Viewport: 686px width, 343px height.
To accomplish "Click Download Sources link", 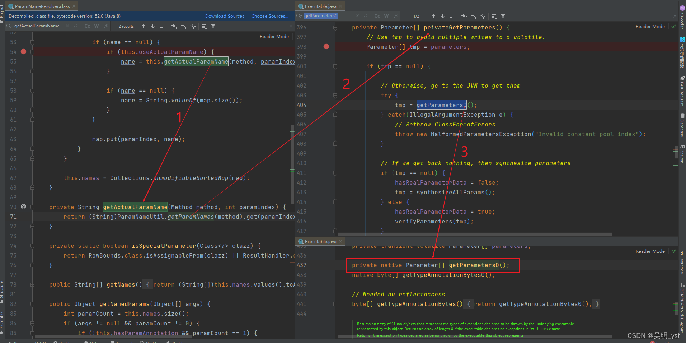I will click(x=225, y=16).
